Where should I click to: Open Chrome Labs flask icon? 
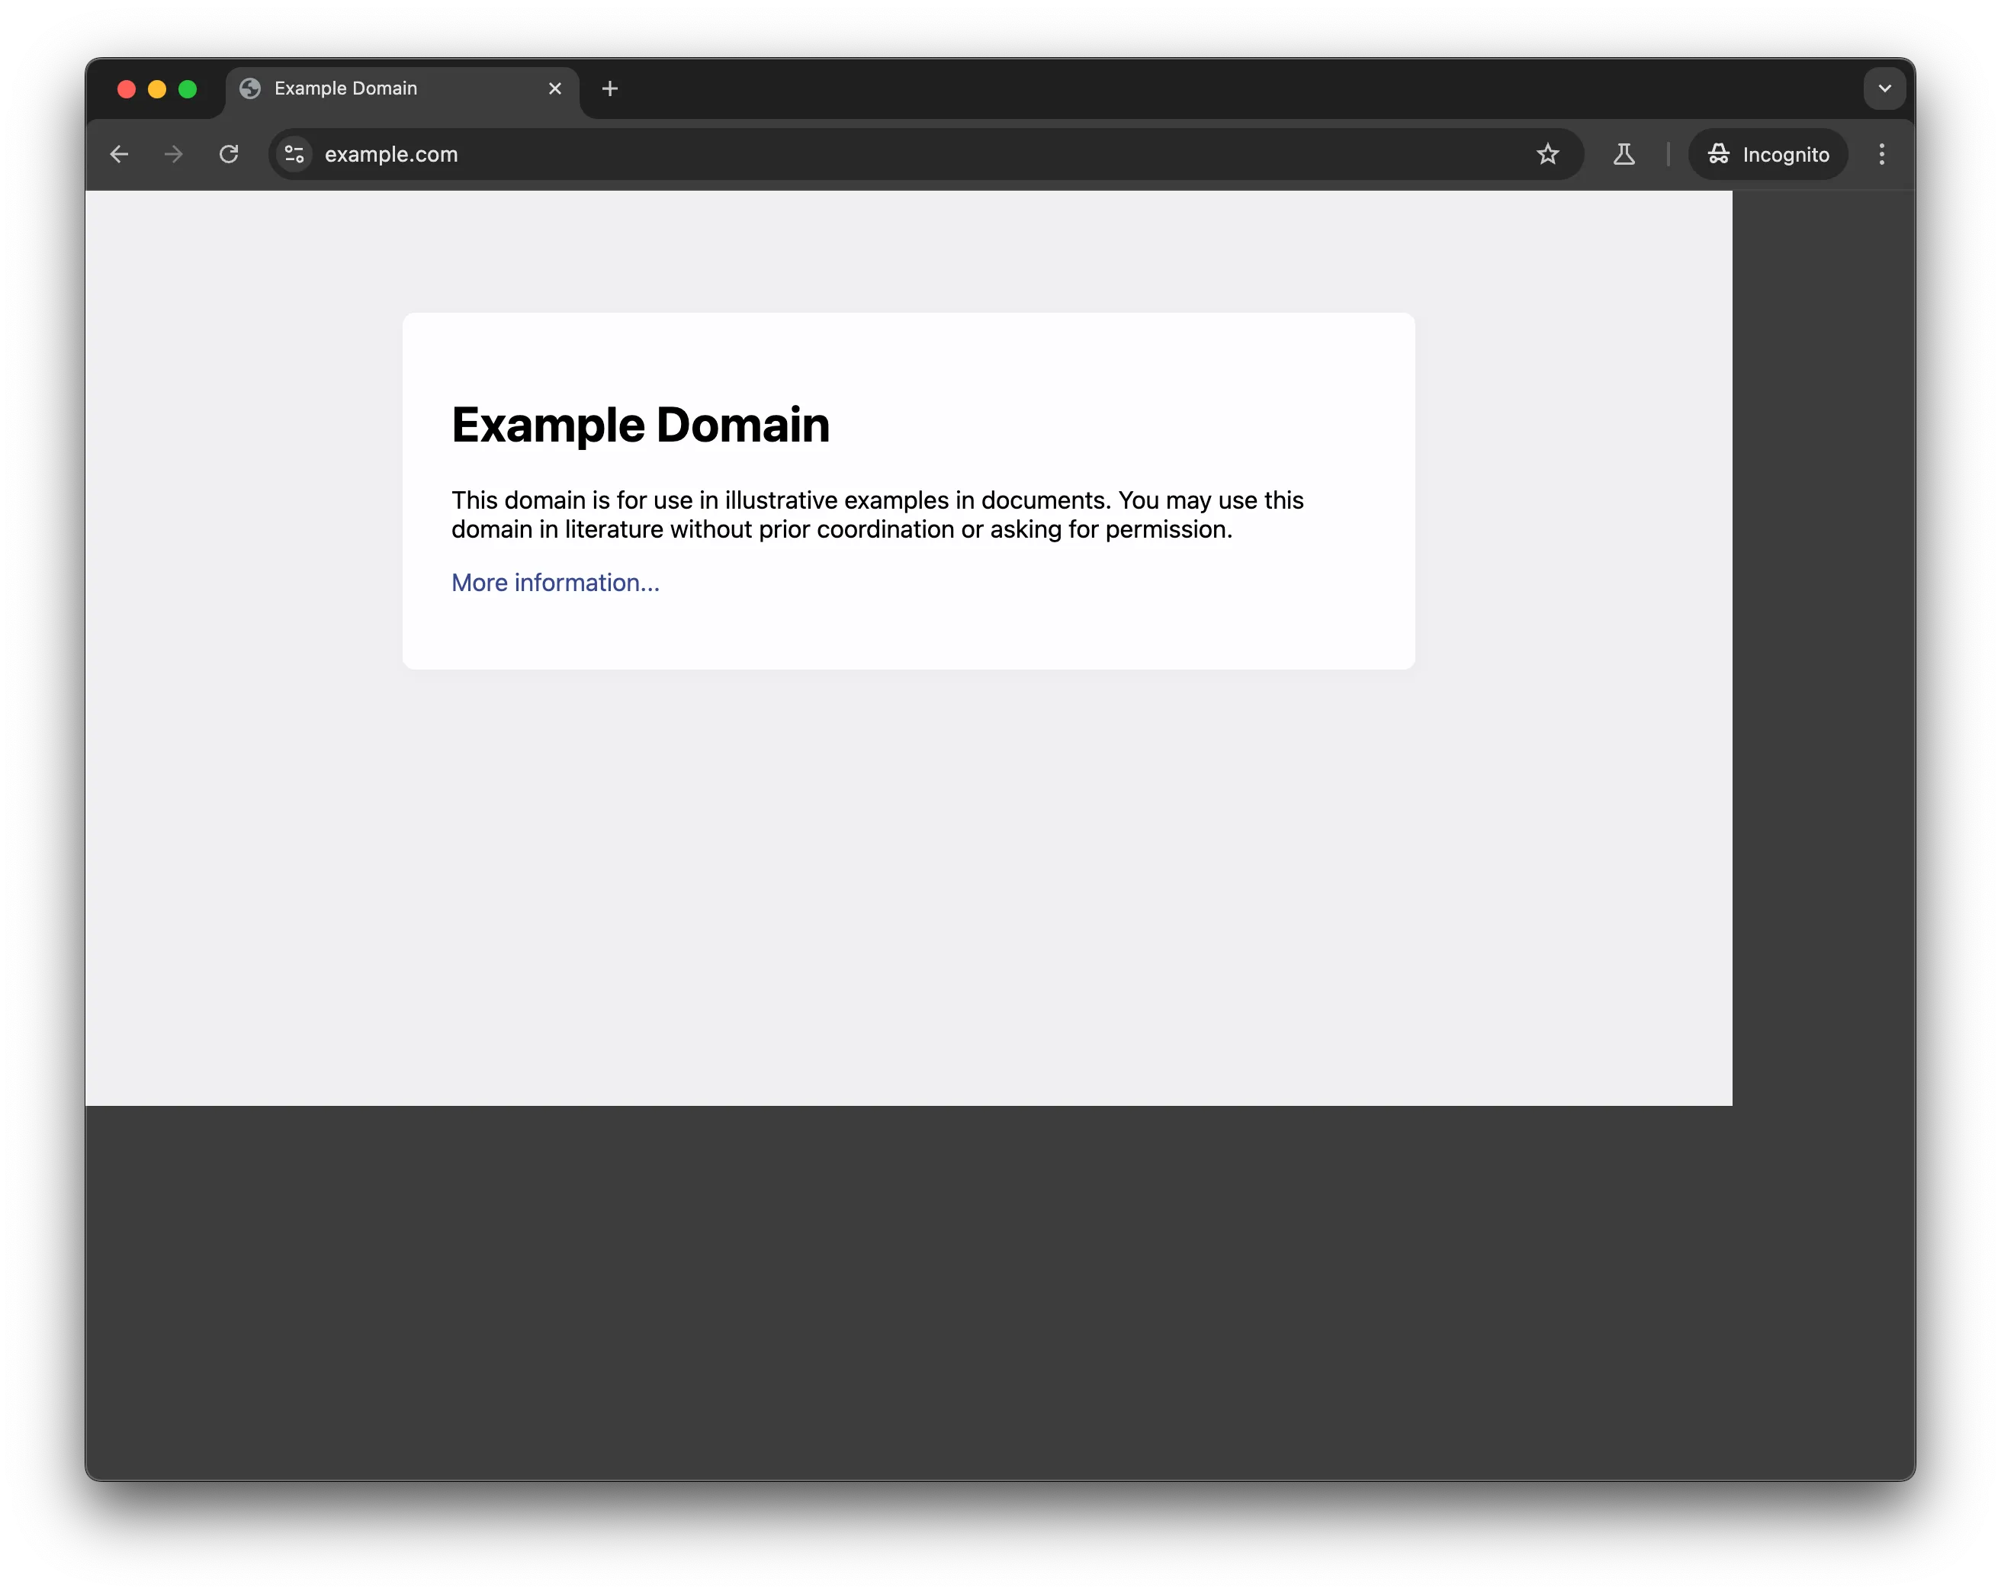pos(1624,154)
